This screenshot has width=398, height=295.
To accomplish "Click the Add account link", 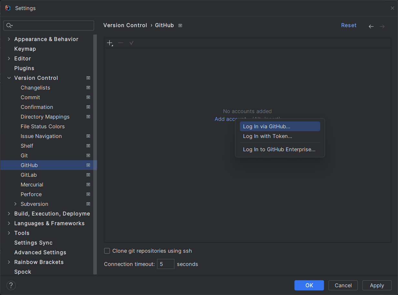I will (230, 119).
